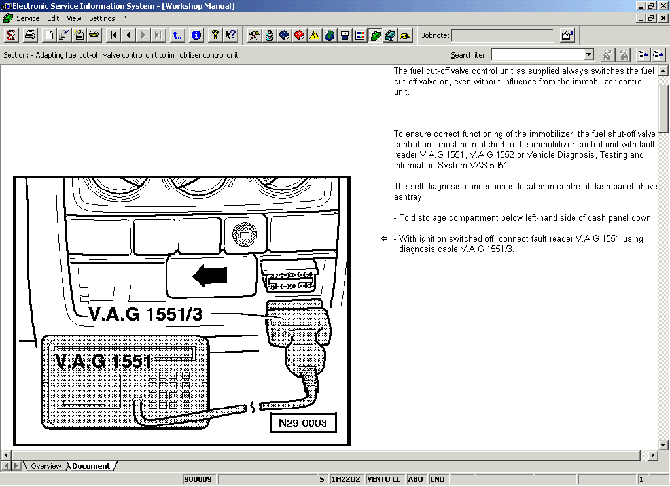Click the vertical scrollbar thumb

coord(663,109)
